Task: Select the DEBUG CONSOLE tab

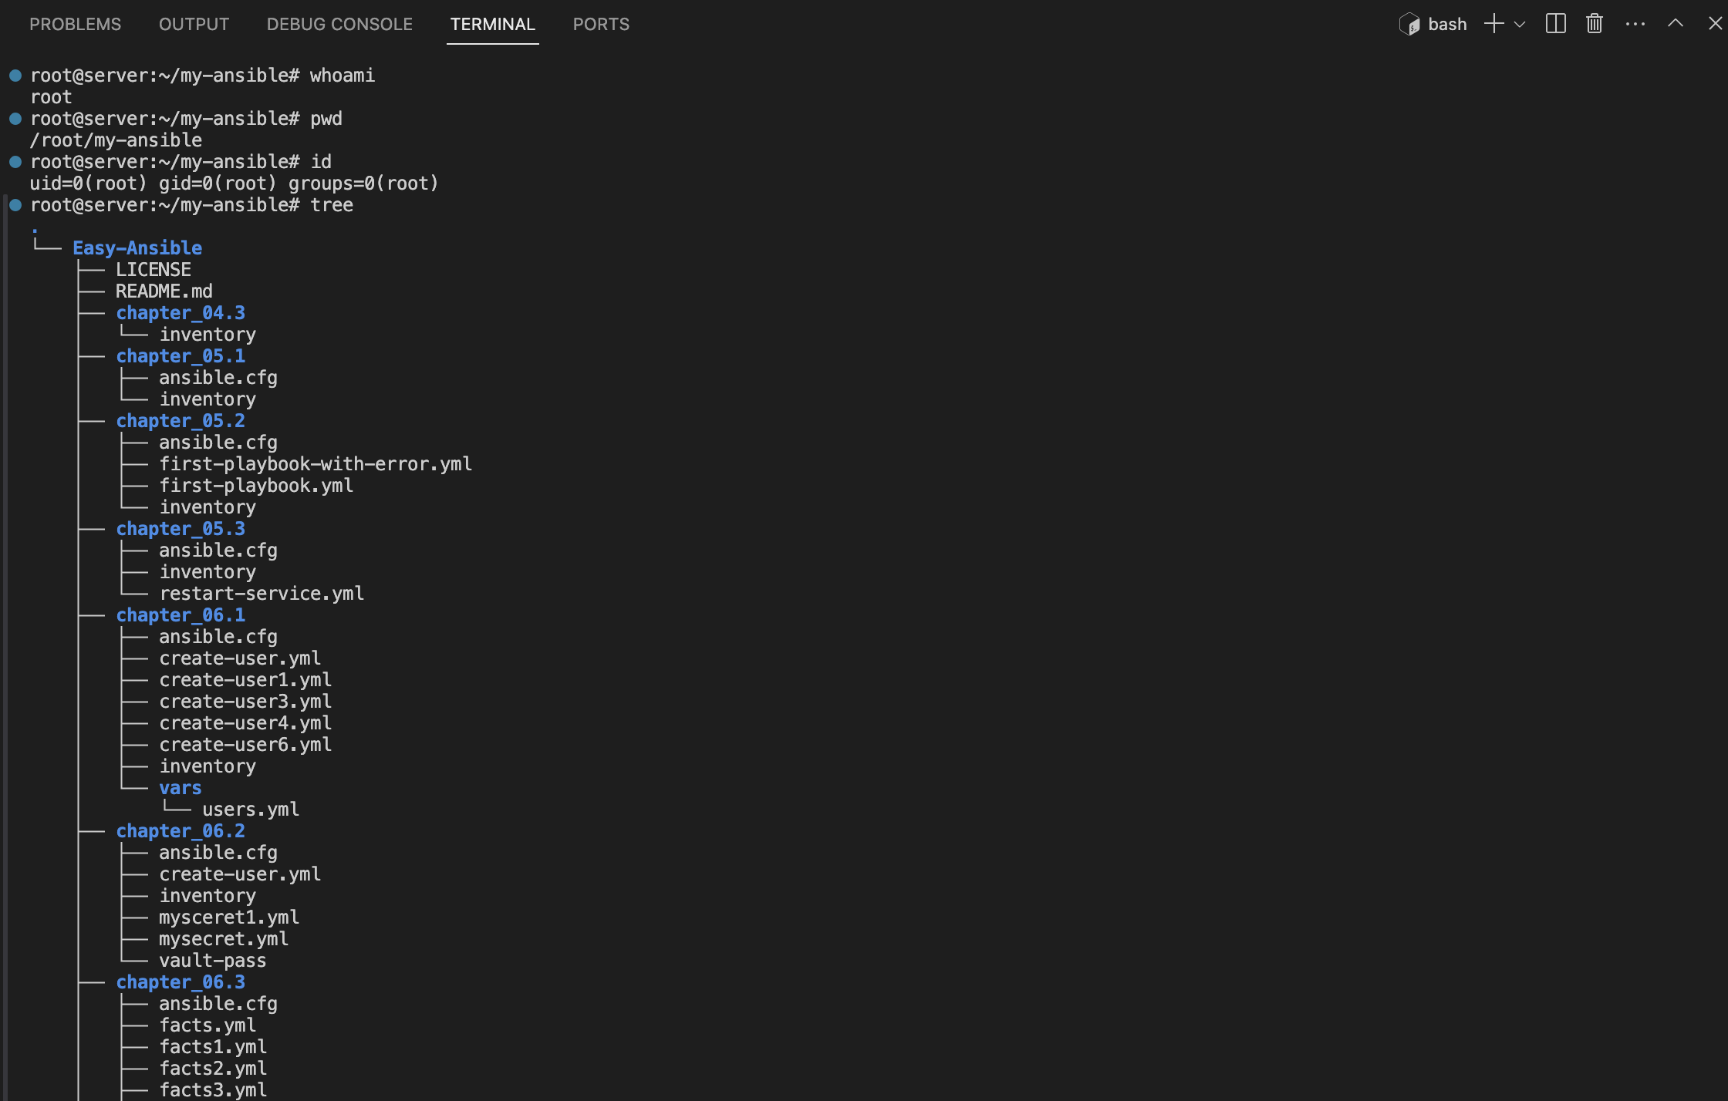Action: 339,24
